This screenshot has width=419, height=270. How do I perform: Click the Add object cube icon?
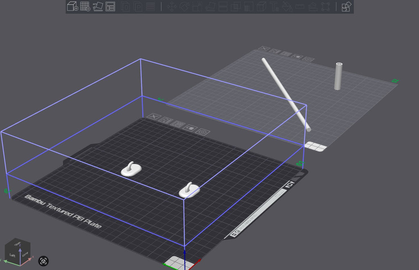(72, 7)
